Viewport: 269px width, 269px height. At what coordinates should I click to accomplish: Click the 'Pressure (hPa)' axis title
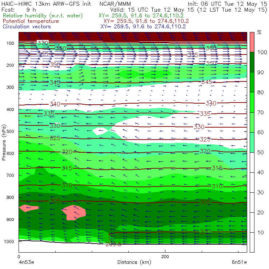click(x=4, y=142)
